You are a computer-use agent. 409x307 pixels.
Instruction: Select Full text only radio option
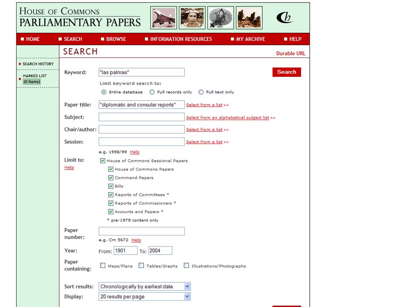[x=201, y=92]
